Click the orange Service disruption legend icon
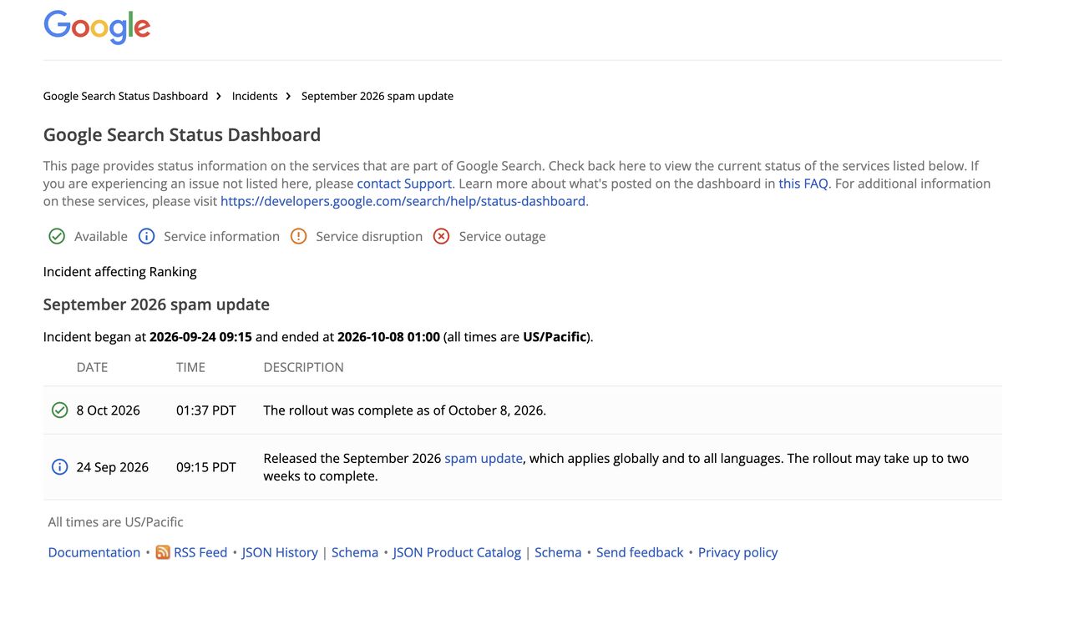 click(x=298, y=236)
